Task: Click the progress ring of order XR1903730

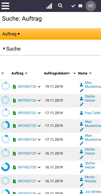Action: (5, 167)
